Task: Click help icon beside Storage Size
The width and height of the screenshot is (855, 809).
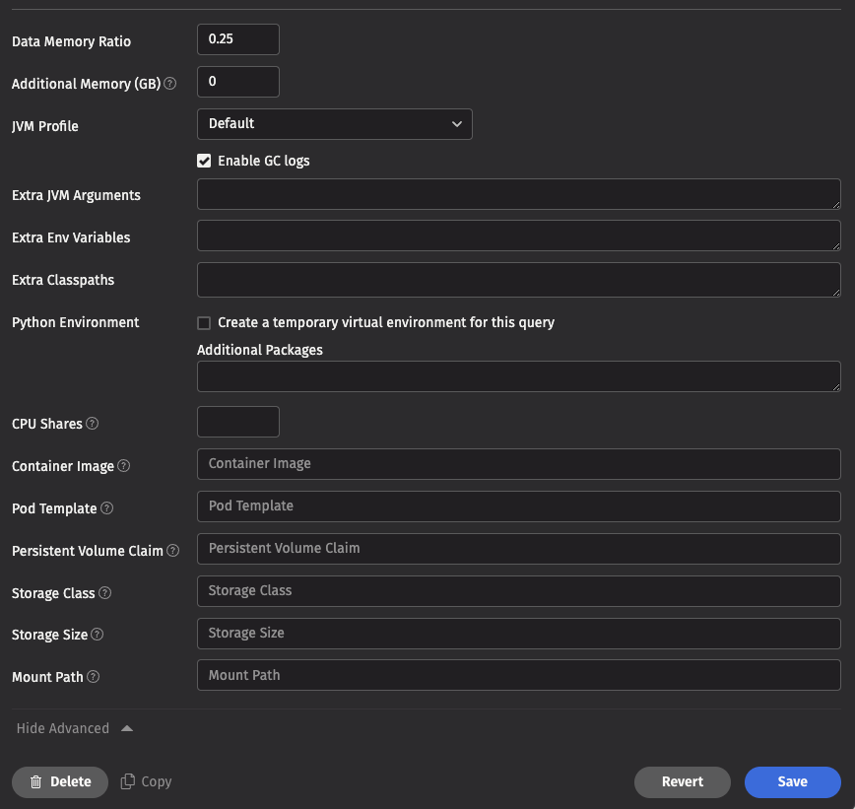Action: (x=98, y=635)
